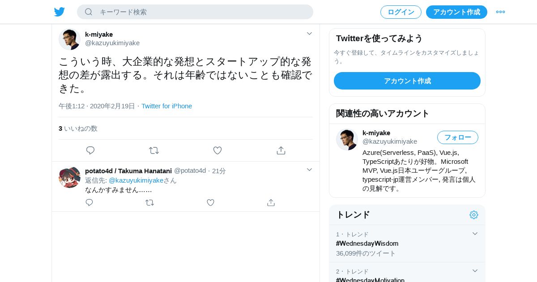Open potato4d's profile avatar
The height and width of the screenshot is (282, 537).
click(69, 177)
